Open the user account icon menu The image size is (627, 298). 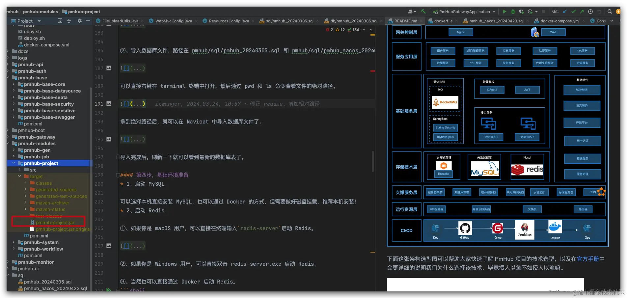tap(412, 12)
